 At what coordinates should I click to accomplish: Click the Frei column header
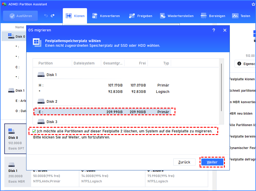coord(142,63)
